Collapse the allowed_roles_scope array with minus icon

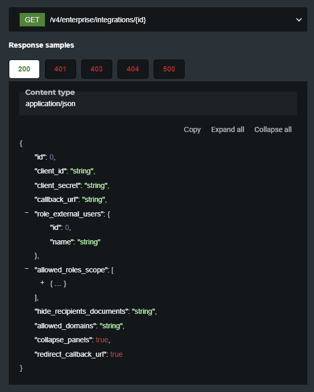coord(26,269)
